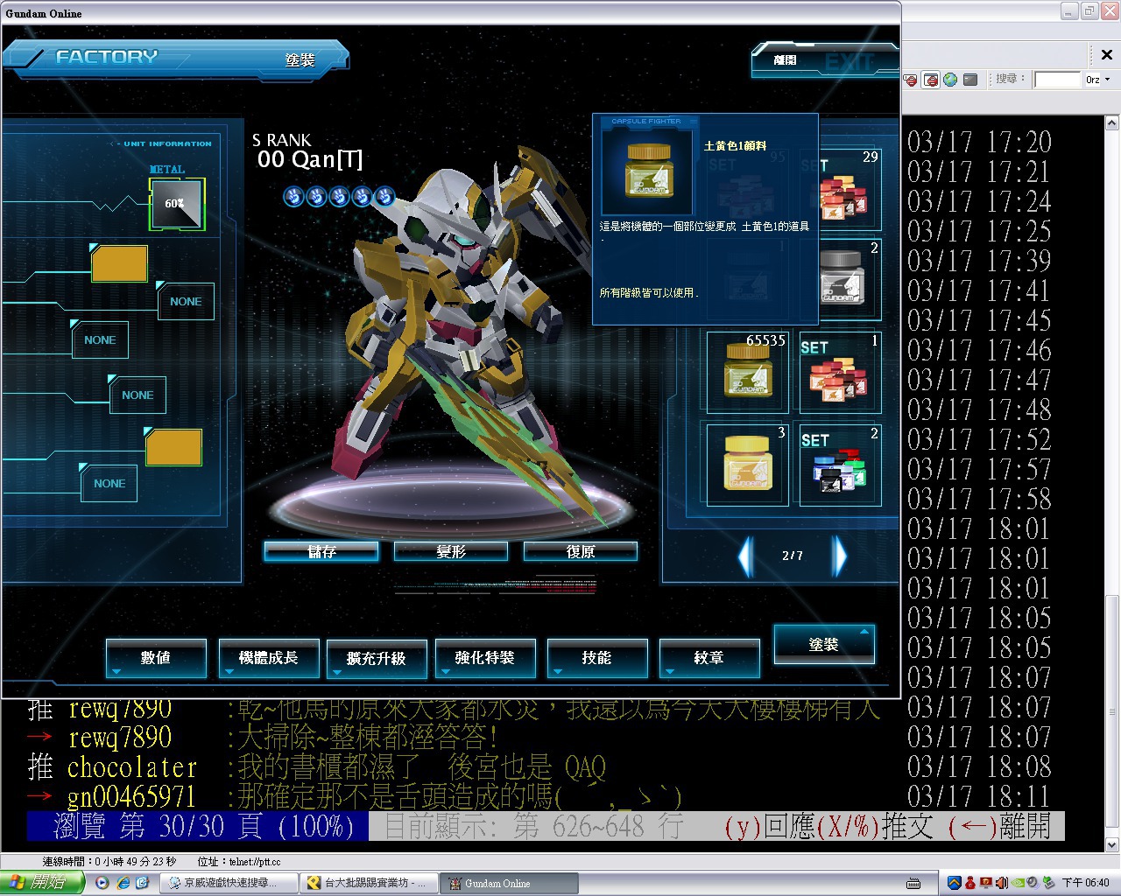Go to next paint inventory page

tap(839, 556)
